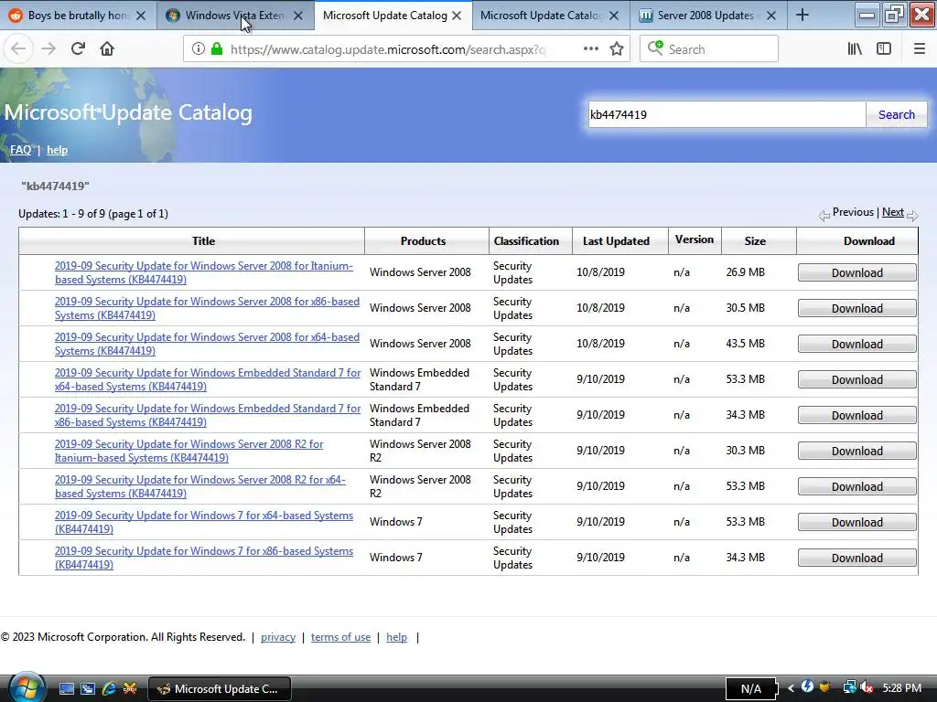Reload the current page
Screen dimensions: 937x702
78,49
